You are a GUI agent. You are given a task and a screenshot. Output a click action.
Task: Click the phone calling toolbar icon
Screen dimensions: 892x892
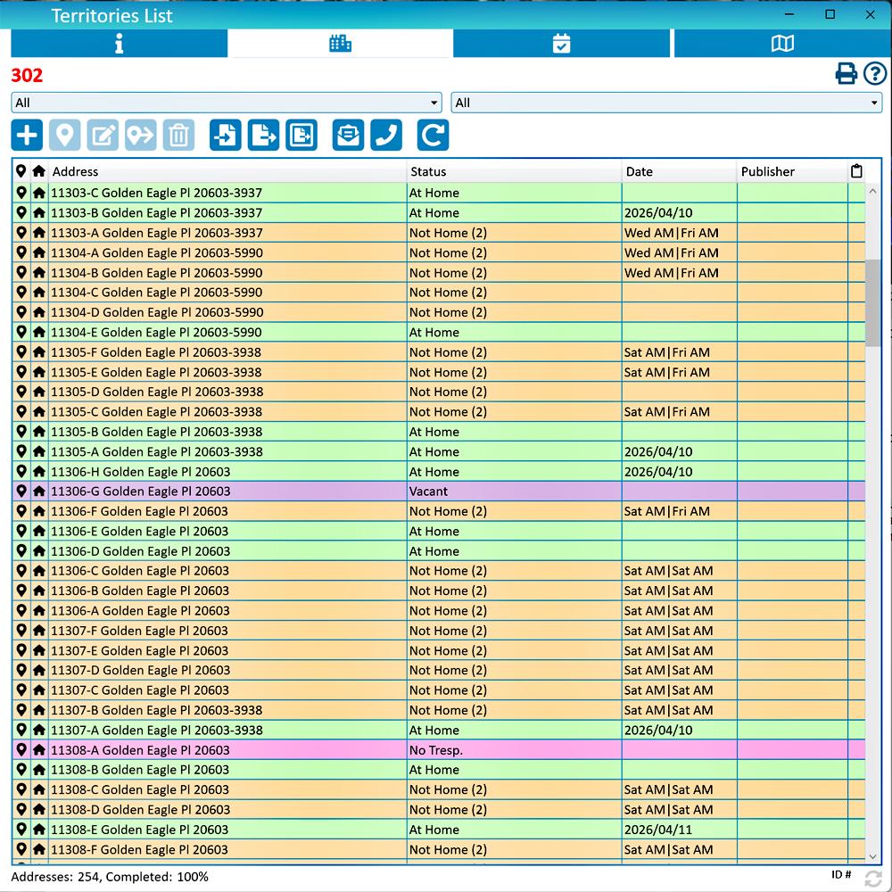(386, 136)
